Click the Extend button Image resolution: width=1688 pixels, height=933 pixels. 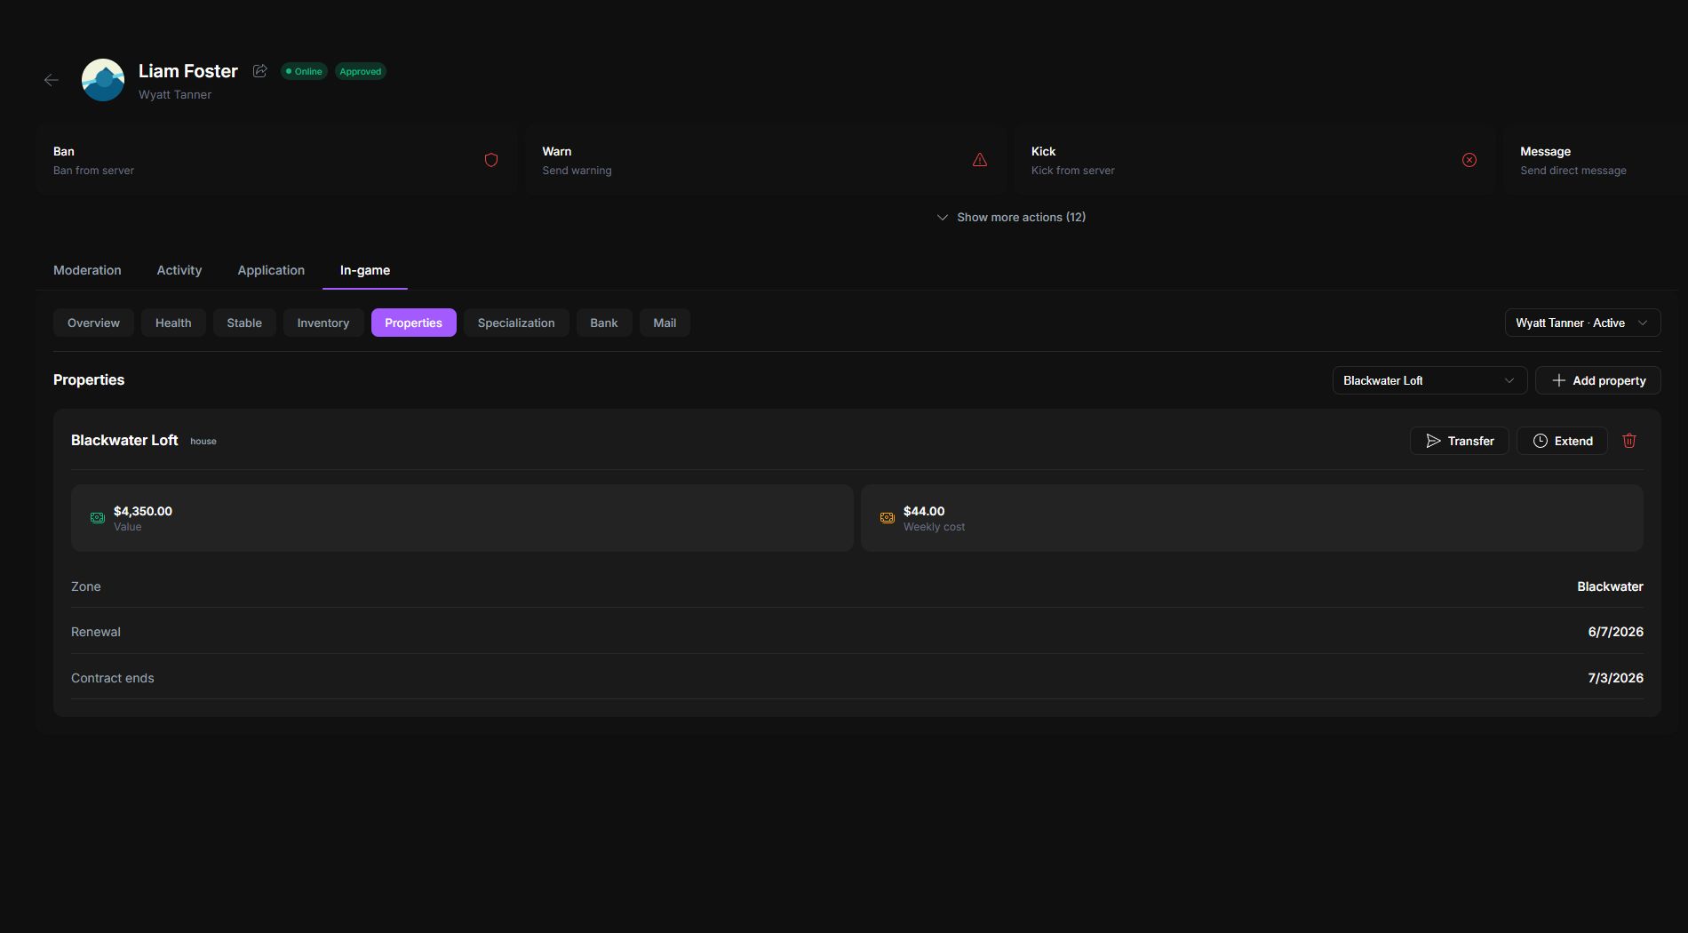pyautogui.click(x=1562, y=441)
